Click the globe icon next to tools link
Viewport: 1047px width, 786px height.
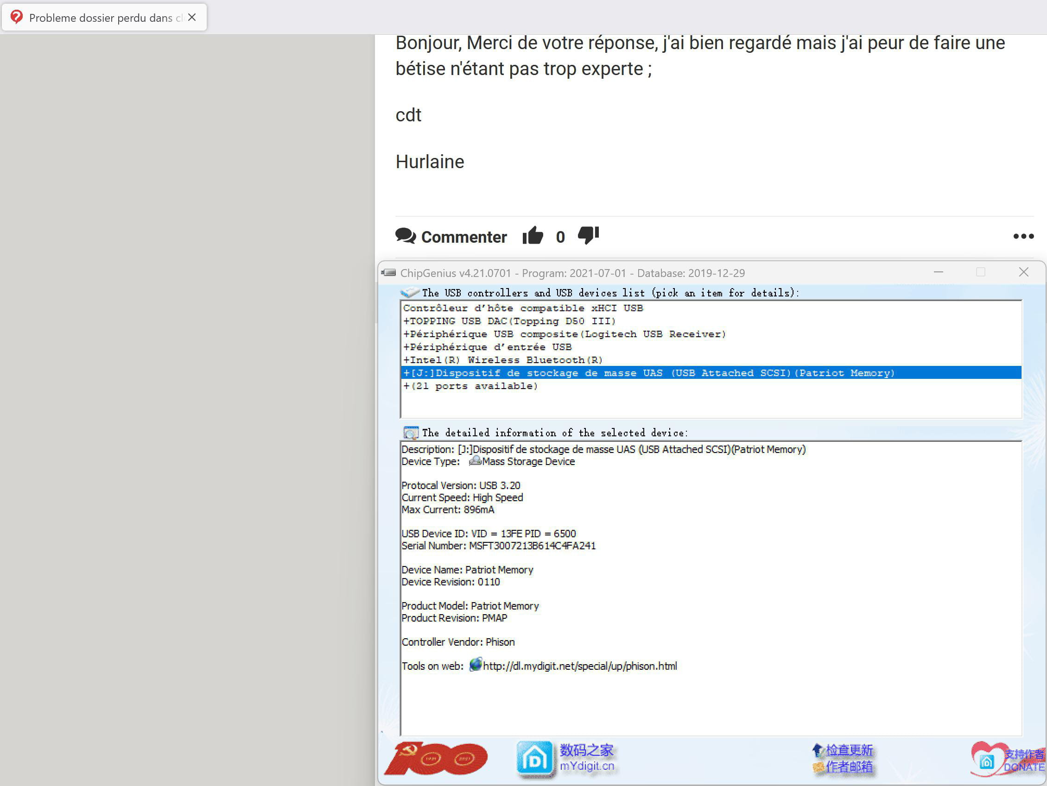(475, 665)
